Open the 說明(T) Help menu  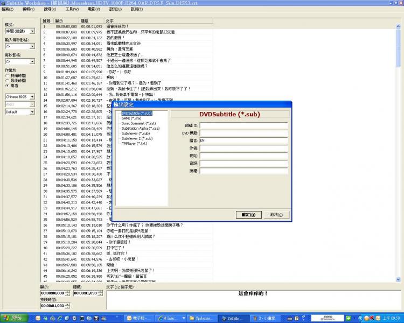[137, 9]
